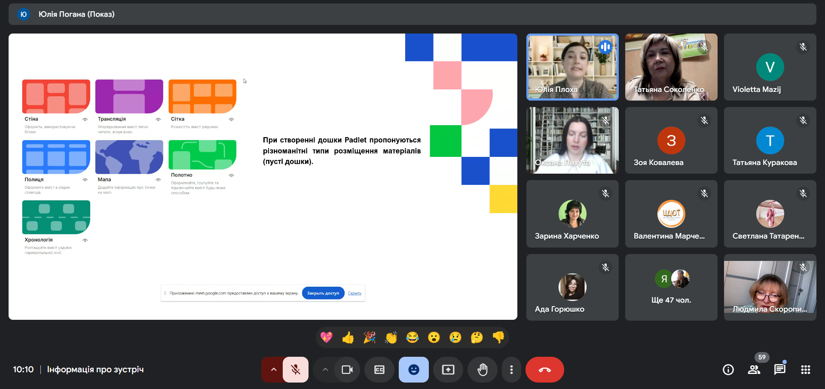This screenshot has height=389, width=825.
Task: Select Оксана Лихута video tile
Action: point(572,140)
